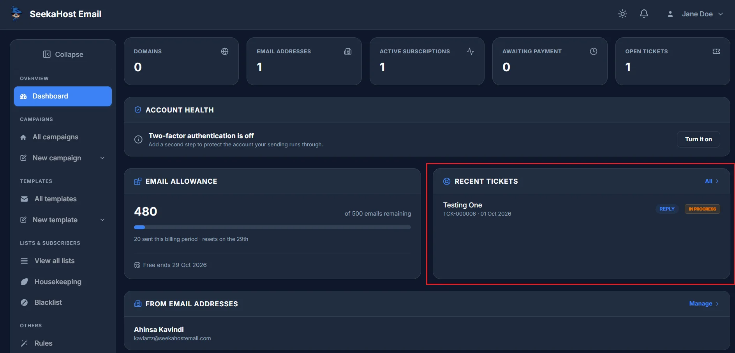Viewport: 735px width, 353px height.
Task: Click the globe icon in Domains card
Action: 225,51
